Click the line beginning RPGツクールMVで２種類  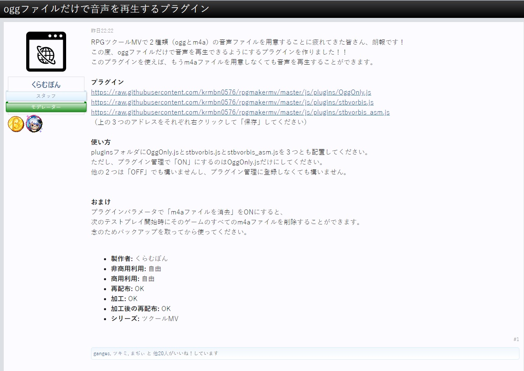tap(248, 42)
